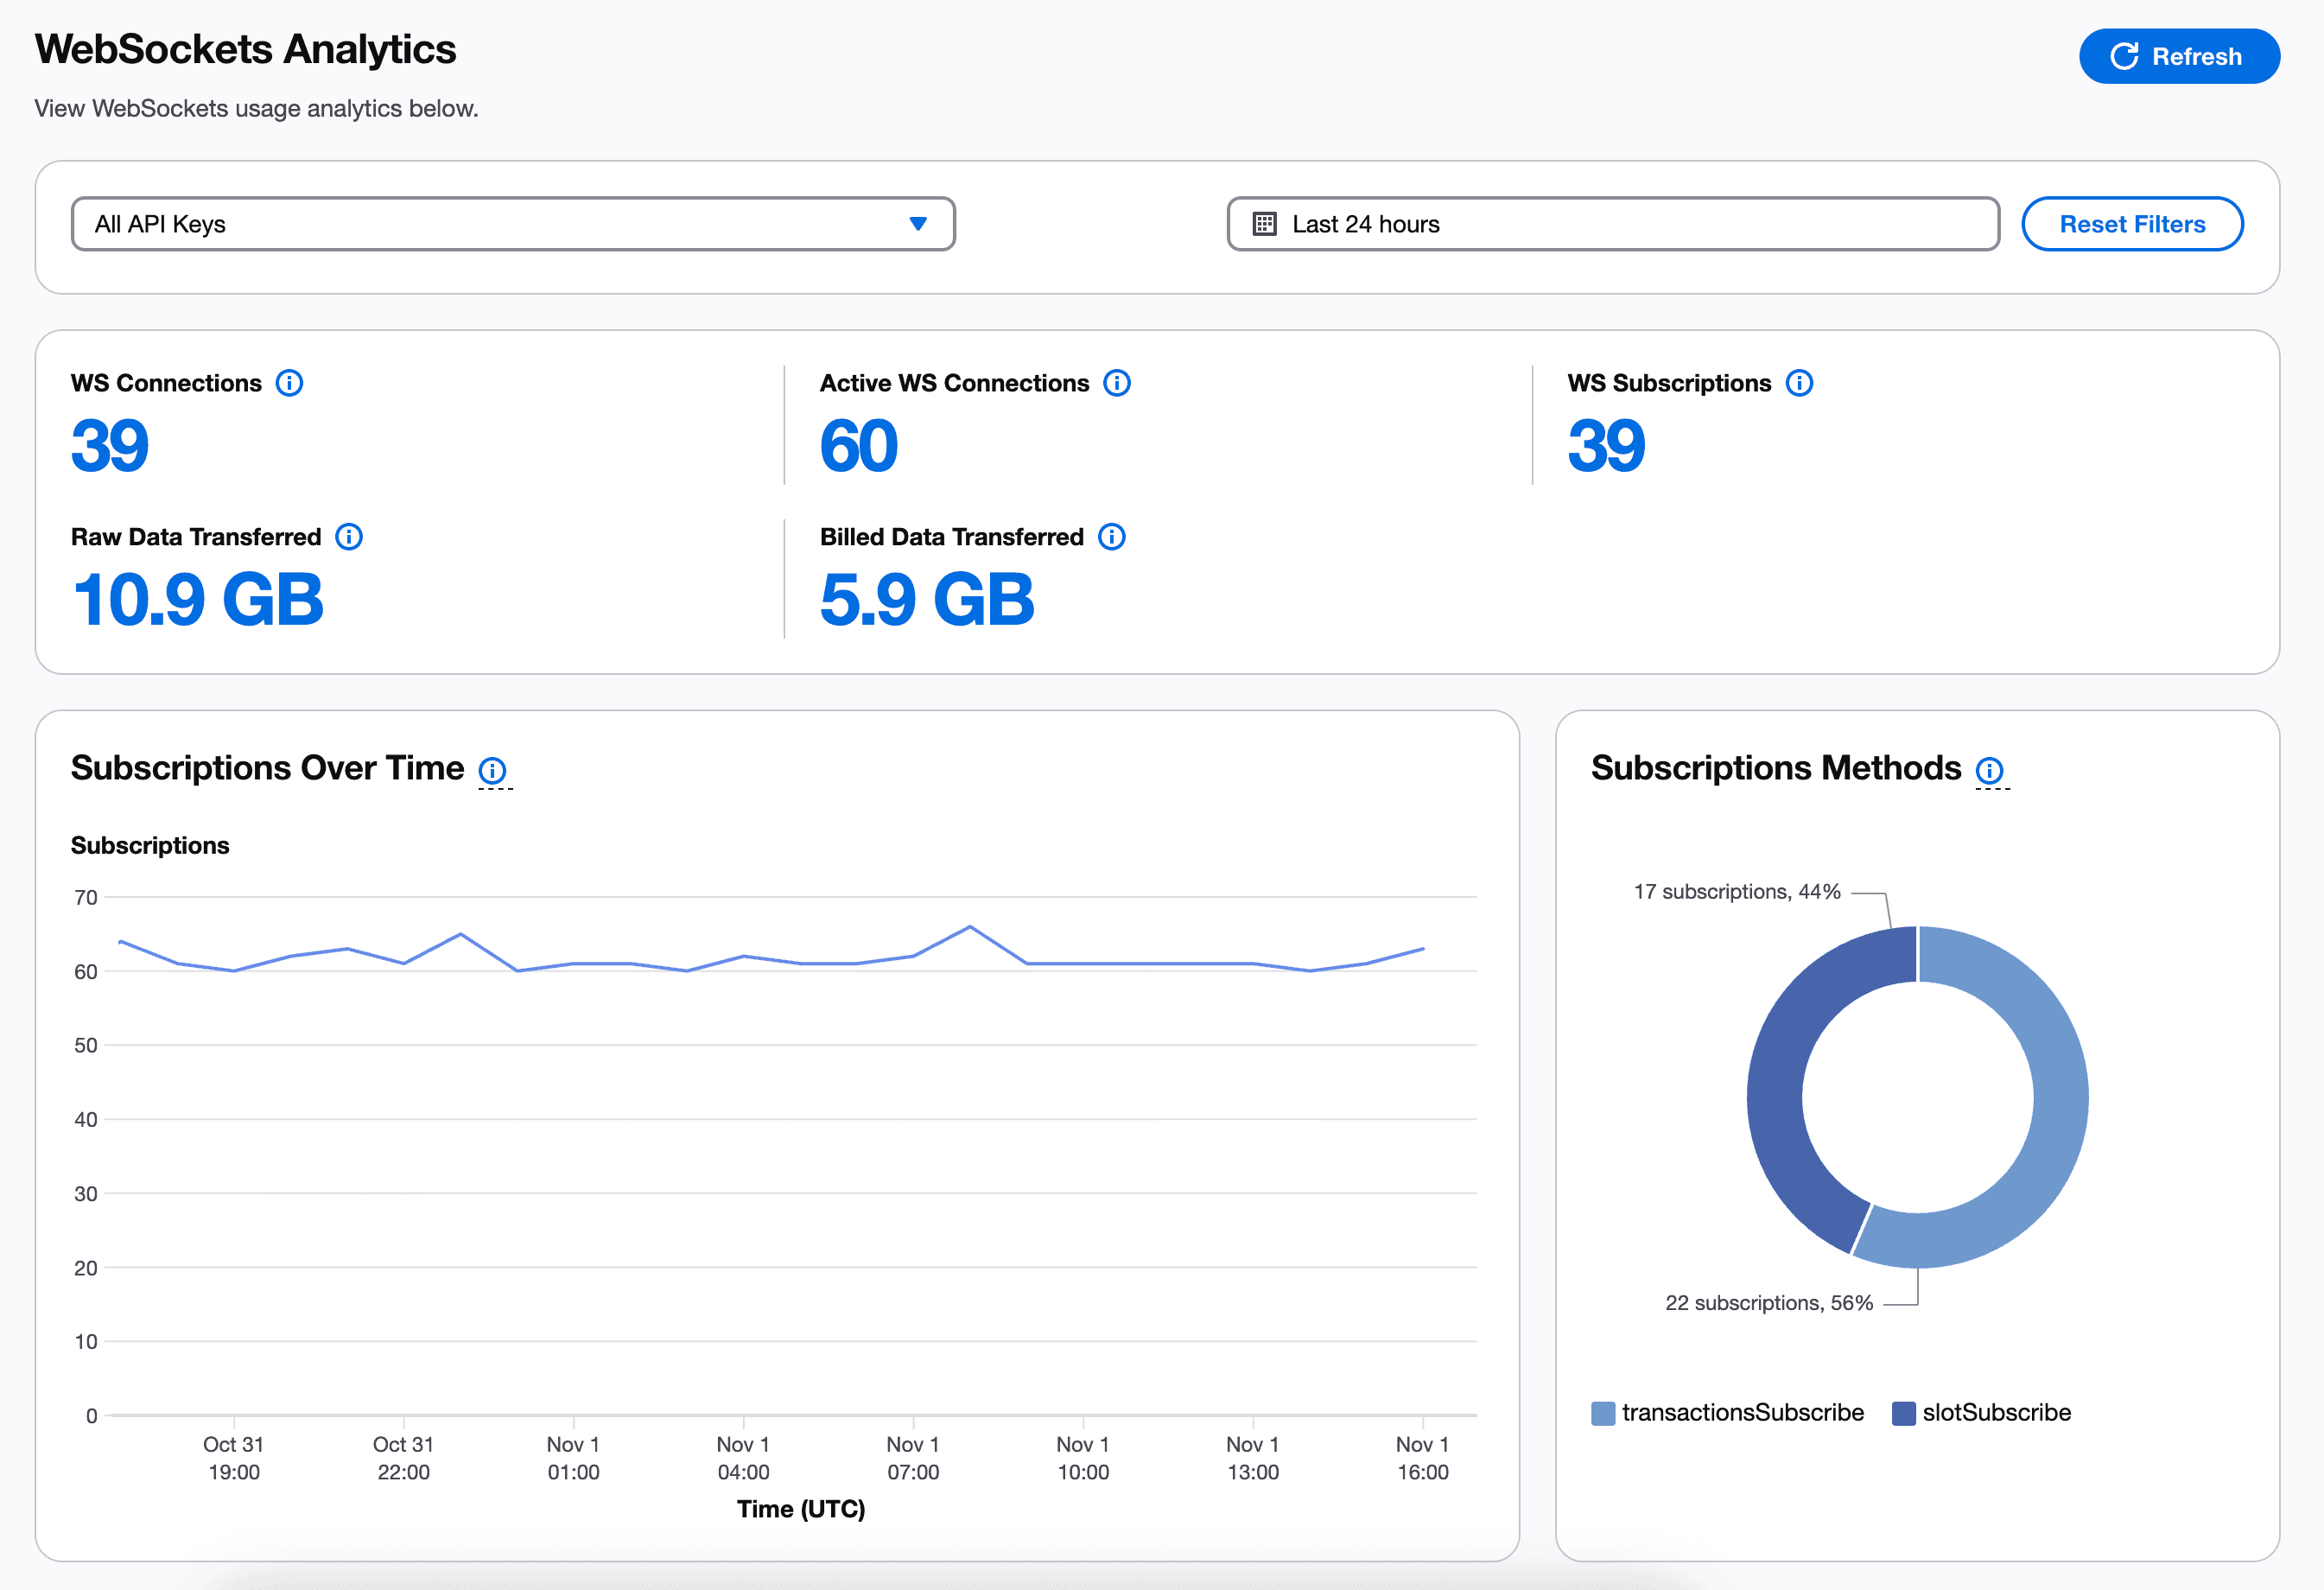Click the info icon beside Billed Data Transferred
The width and height of the screenshot is (2324, 1590).
(1111, 536)
